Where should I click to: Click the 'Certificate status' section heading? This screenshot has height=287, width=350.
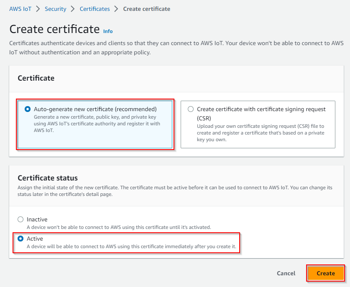[x=48, y=178]
